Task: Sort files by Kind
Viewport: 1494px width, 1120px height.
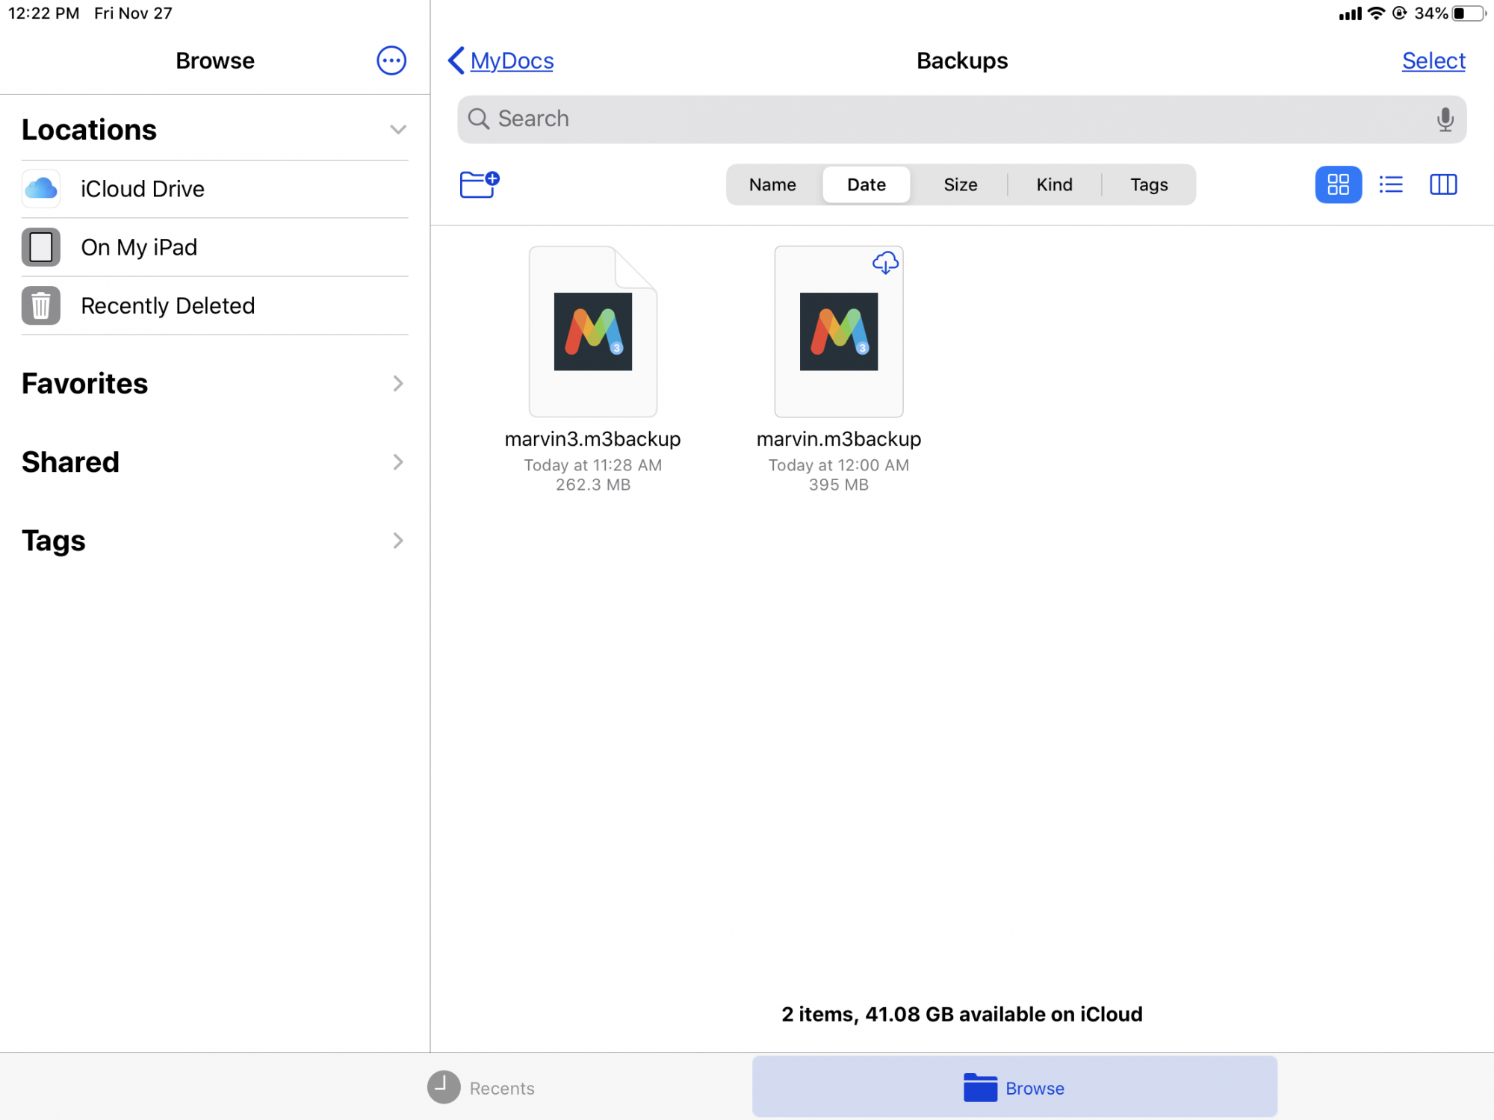Action: (1054, 184)
